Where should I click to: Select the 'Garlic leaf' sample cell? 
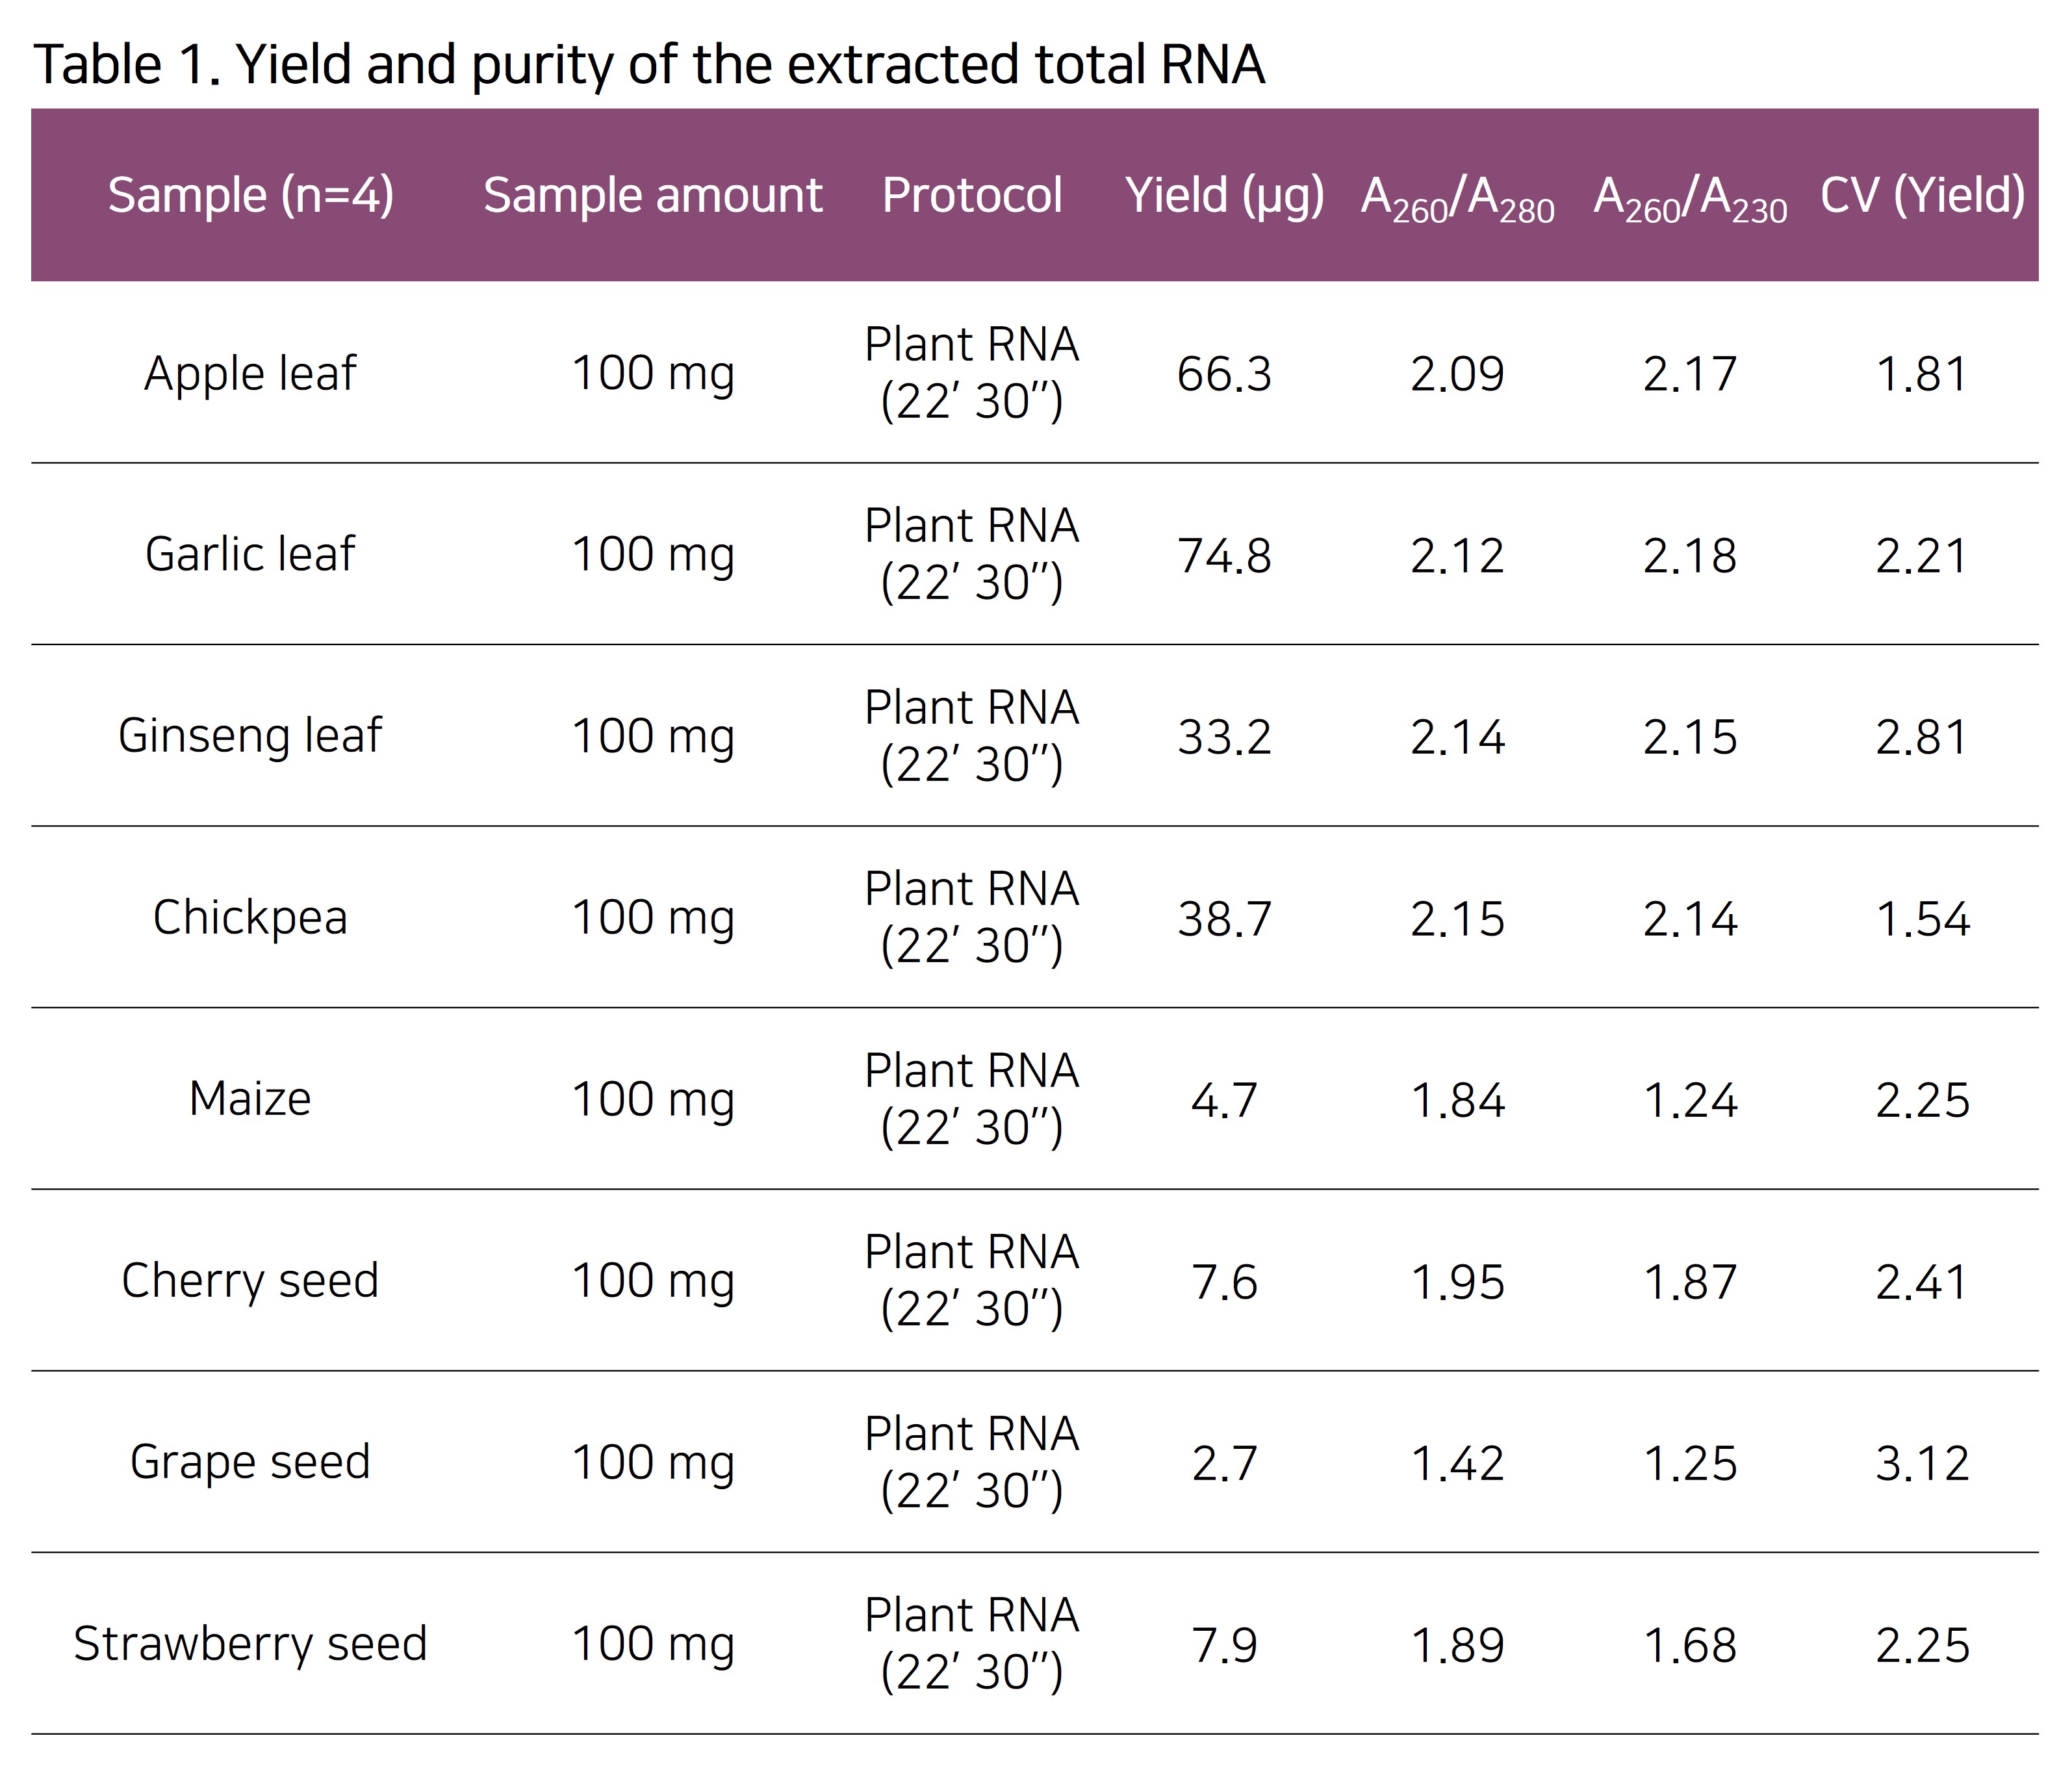(x=250, y=555)
